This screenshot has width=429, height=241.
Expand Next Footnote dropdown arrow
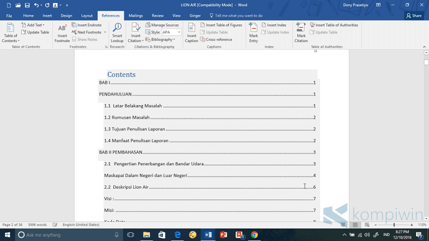(105, 32)
